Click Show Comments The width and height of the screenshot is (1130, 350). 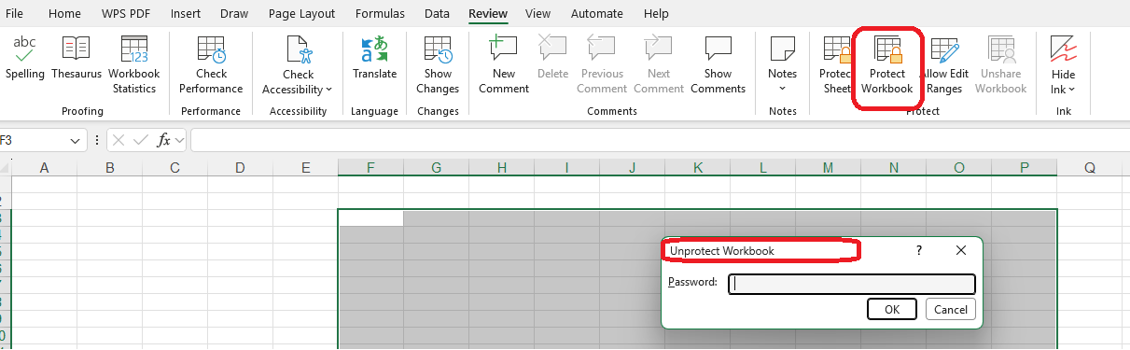718,65
